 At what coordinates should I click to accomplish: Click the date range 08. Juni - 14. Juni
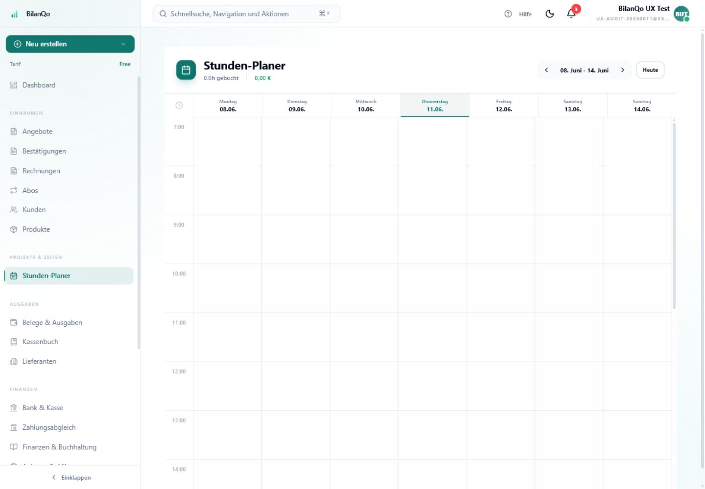[x=585, y=70]
